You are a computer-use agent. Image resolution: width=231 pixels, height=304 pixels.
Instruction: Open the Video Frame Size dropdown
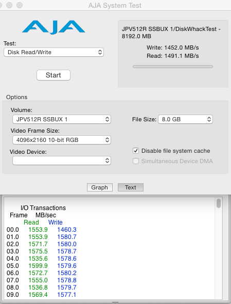click(62, 140)
